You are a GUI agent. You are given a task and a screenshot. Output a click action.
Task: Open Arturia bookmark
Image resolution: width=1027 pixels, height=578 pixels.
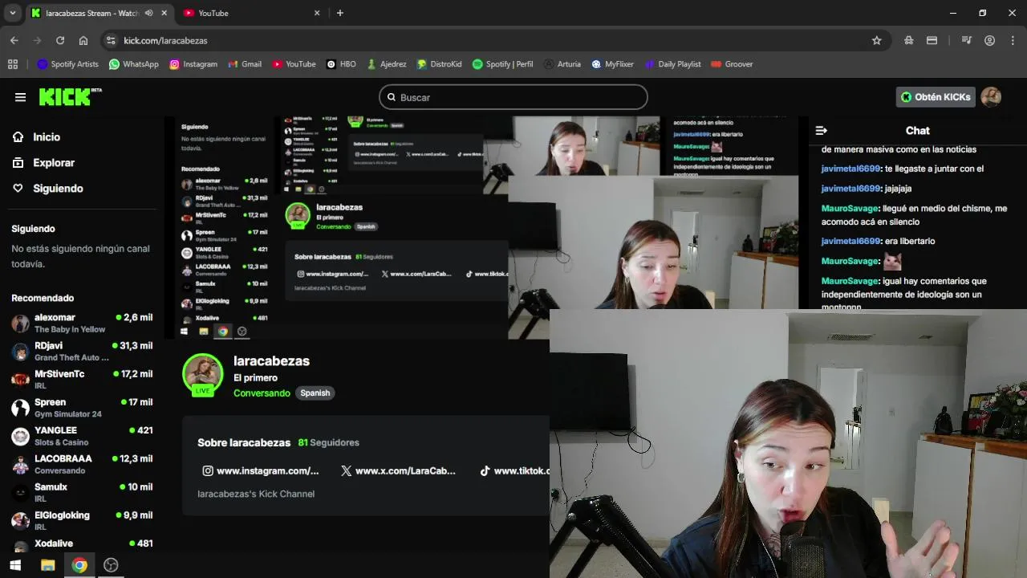(x=562, y=64)
